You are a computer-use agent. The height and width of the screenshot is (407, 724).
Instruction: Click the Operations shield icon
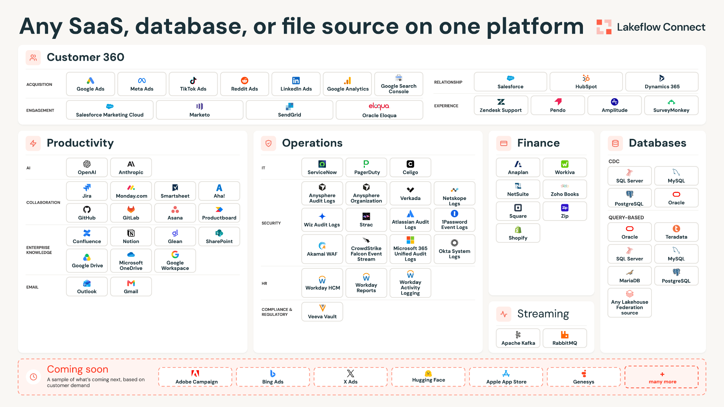pyautogui.click(x=268, y=143)
